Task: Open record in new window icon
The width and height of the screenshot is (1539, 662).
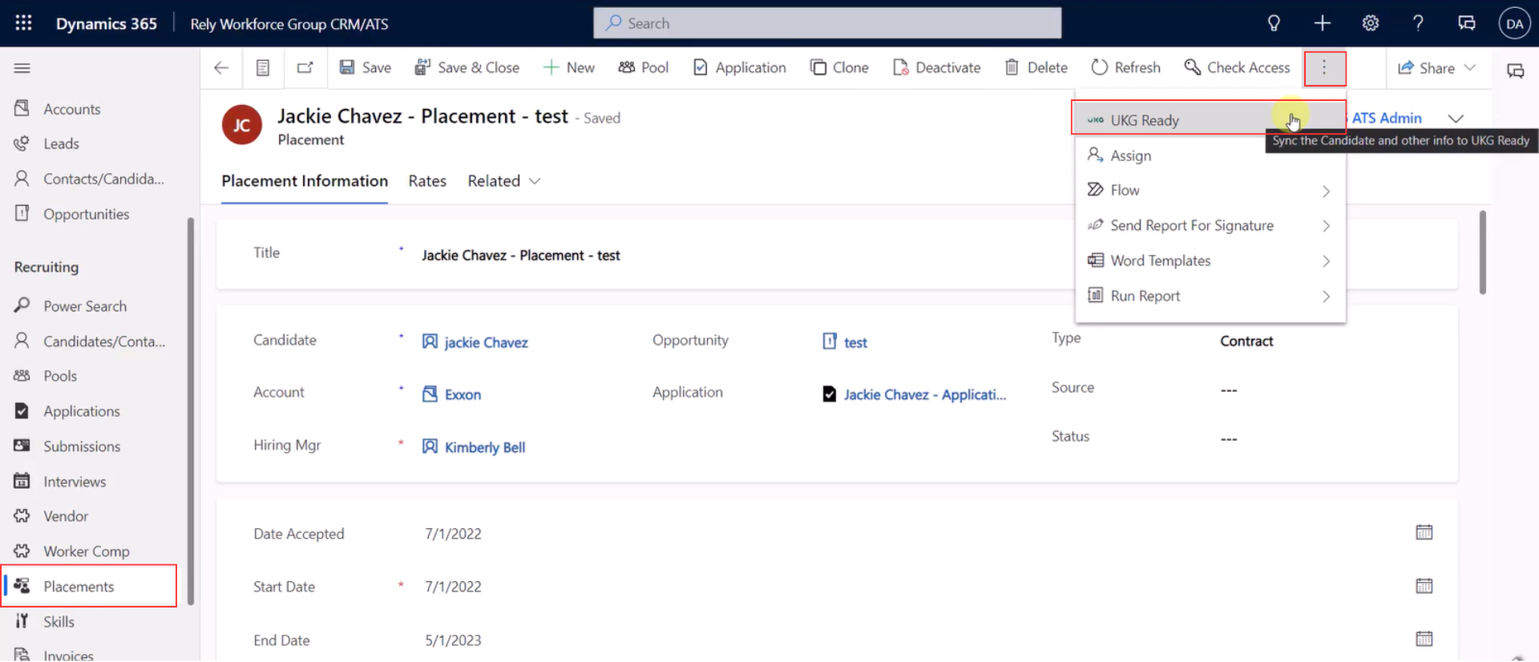Action: pos(305,68)
